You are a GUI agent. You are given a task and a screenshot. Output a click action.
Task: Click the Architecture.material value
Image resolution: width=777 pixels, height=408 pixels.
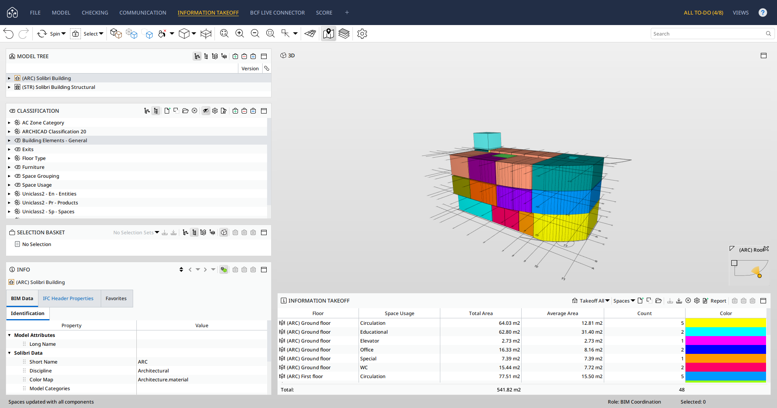163,380
